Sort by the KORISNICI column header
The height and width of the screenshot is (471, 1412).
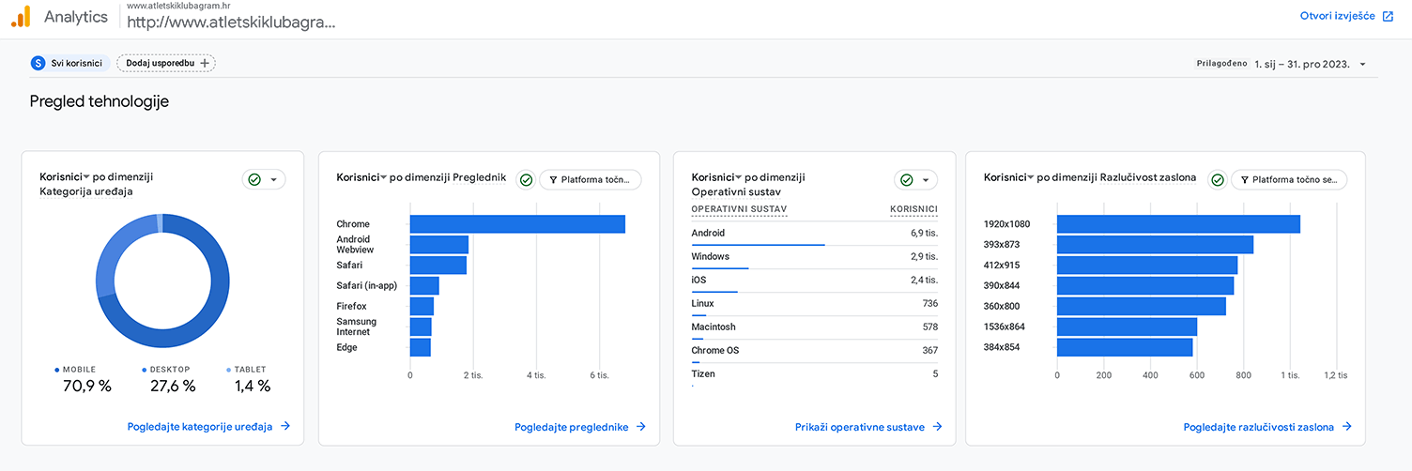(x=913, y=209)
